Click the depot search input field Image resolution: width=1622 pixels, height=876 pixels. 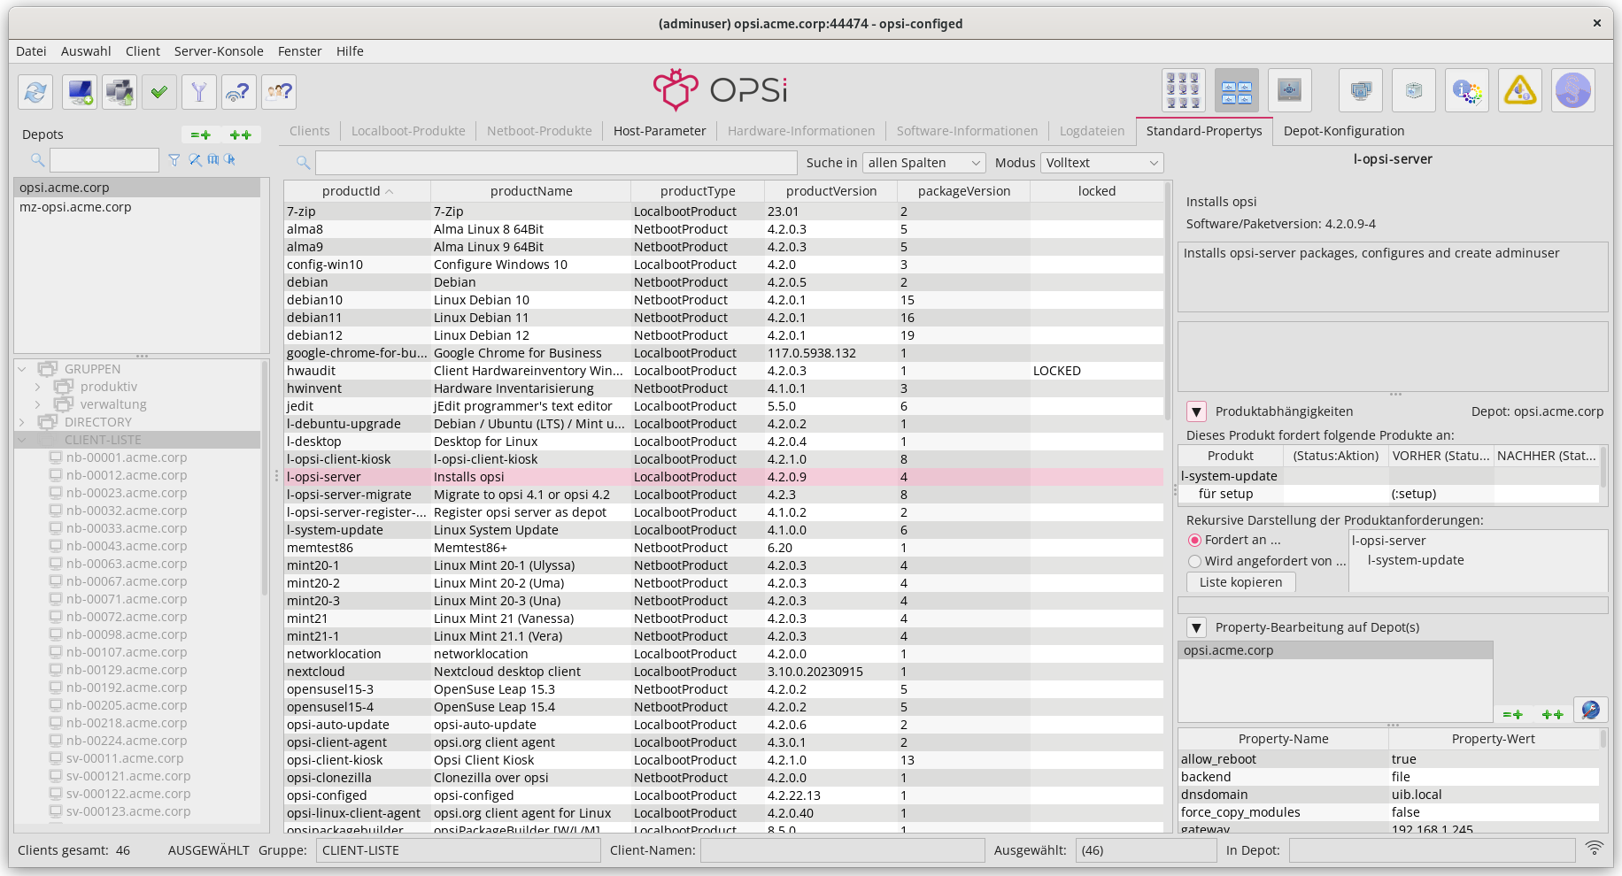[104, 160]
